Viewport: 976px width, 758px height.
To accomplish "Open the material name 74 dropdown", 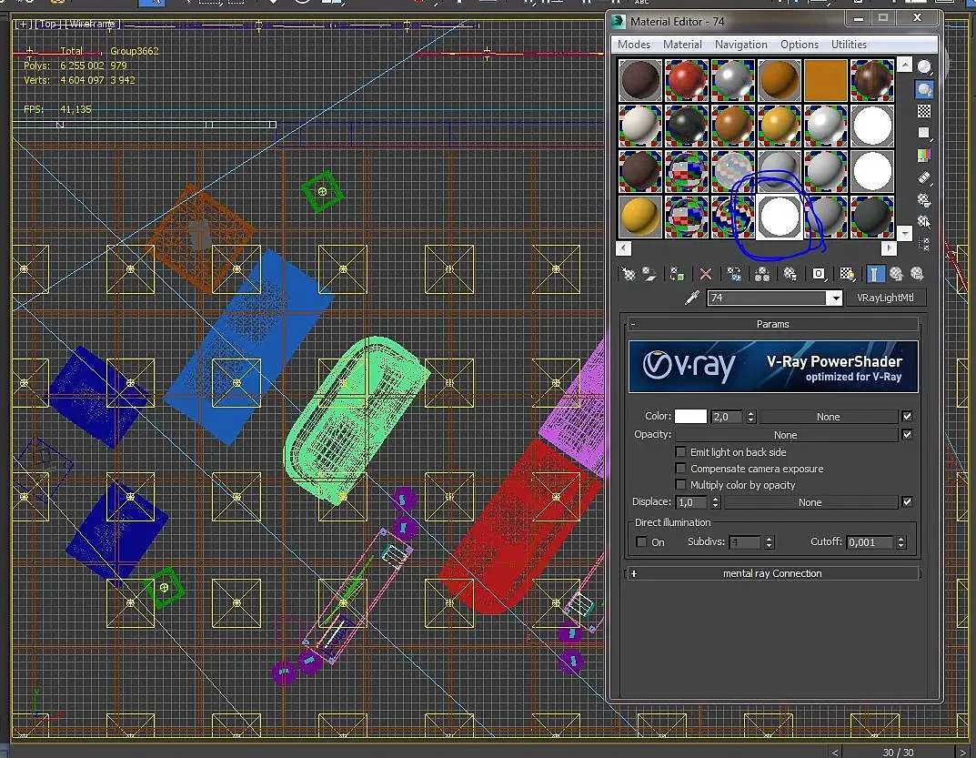I will tap(835, 298).
